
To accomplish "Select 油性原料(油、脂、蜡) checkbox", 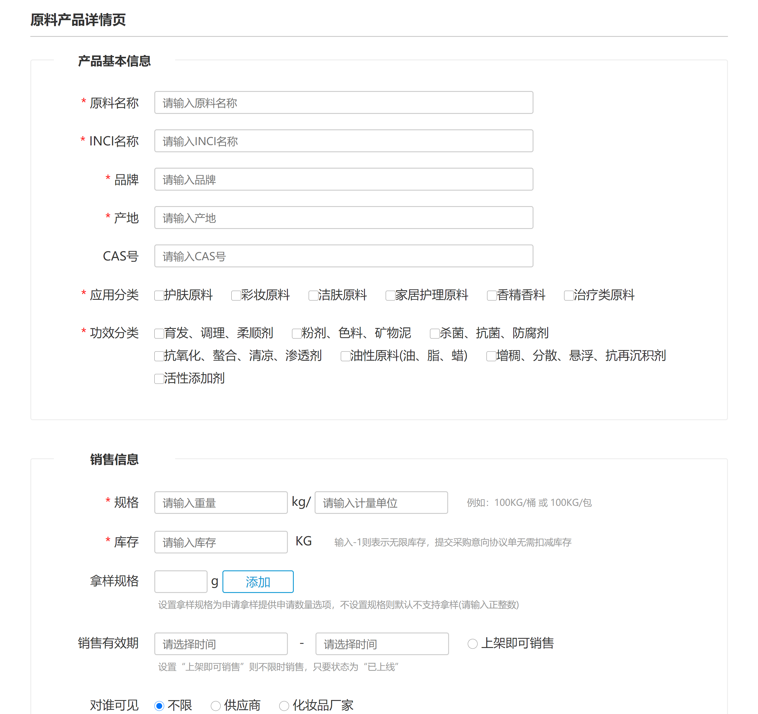I will (346, 356).
